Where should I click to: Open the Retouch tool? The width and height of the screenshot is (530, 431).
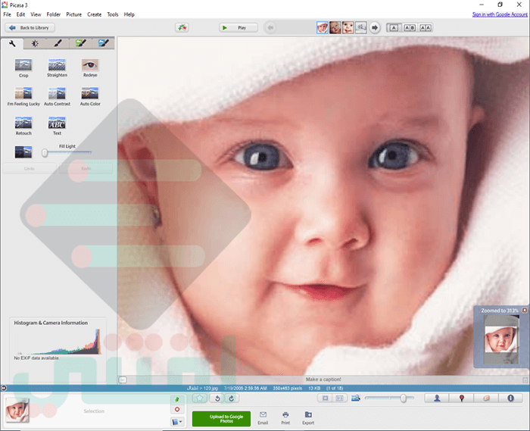point(23,126)
